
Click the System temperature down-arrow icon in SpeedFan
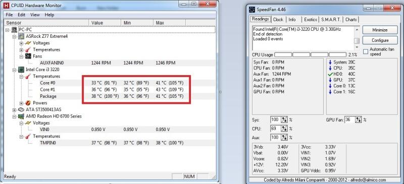(x=330, y=63)
